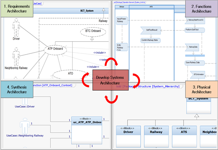Viewport: 218px width, 150px height.
Task: Select the RailwayData signal node
Action: [x=192, y=47]
